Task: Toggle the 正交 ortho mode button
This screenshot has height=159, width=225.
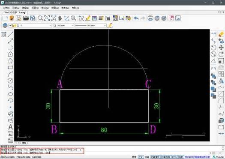Action: tap(140, 157)
